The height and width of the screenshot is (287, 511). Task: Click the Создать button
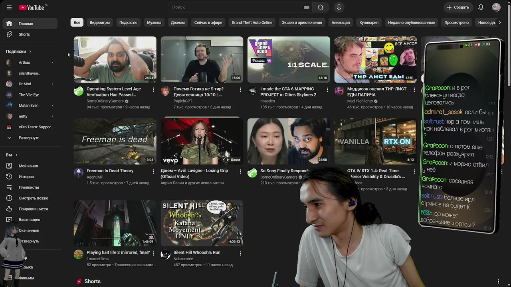[x=458, y=7]
